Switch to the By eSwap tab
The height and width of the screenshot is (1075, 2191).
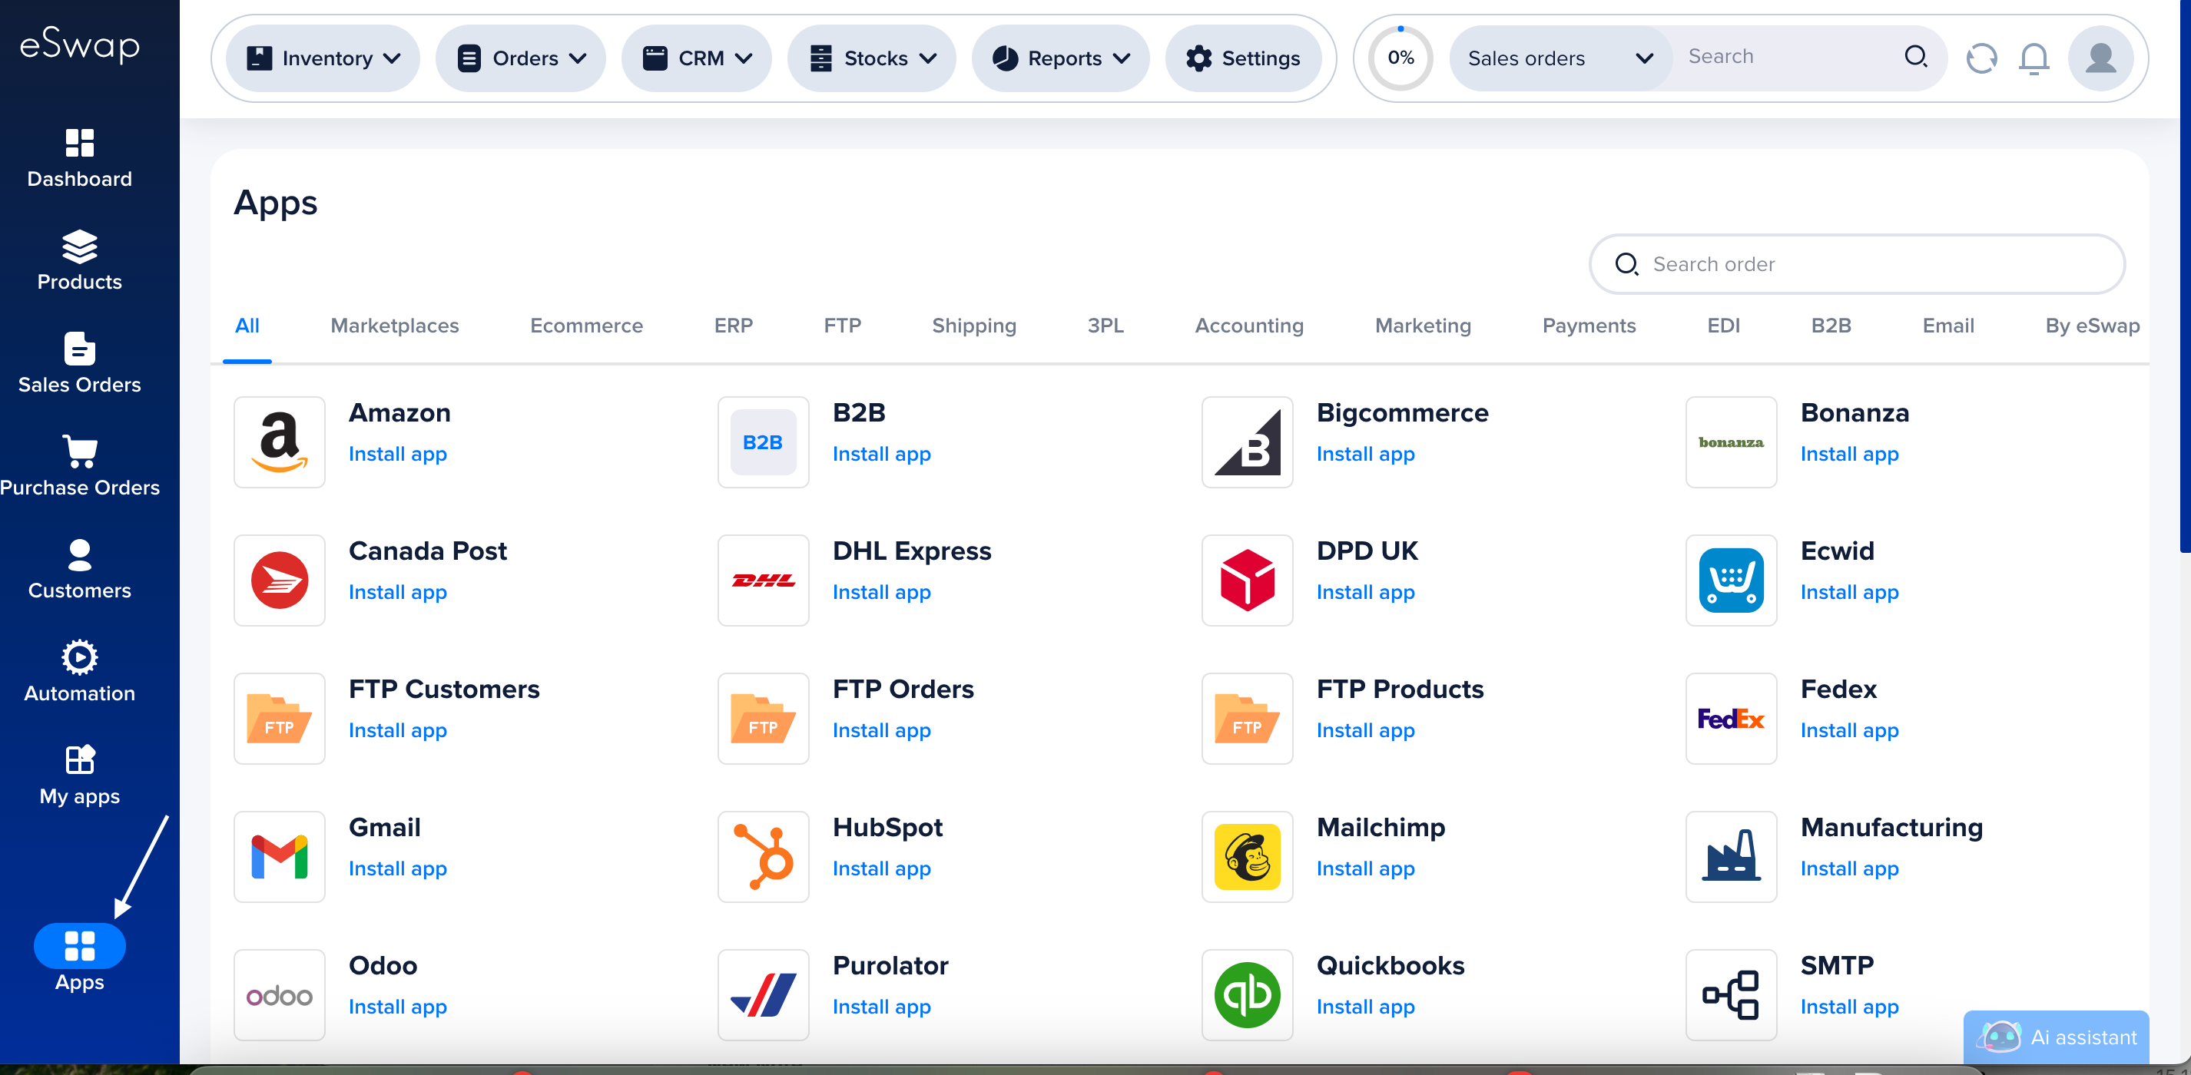click(2093, 326)
